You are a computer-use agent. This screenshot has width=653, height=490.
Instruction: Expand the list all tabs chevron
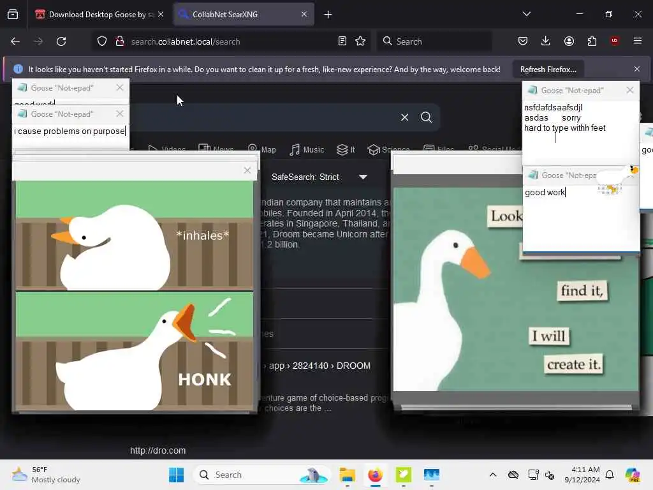pyautogui.click(x=527, y=14)
